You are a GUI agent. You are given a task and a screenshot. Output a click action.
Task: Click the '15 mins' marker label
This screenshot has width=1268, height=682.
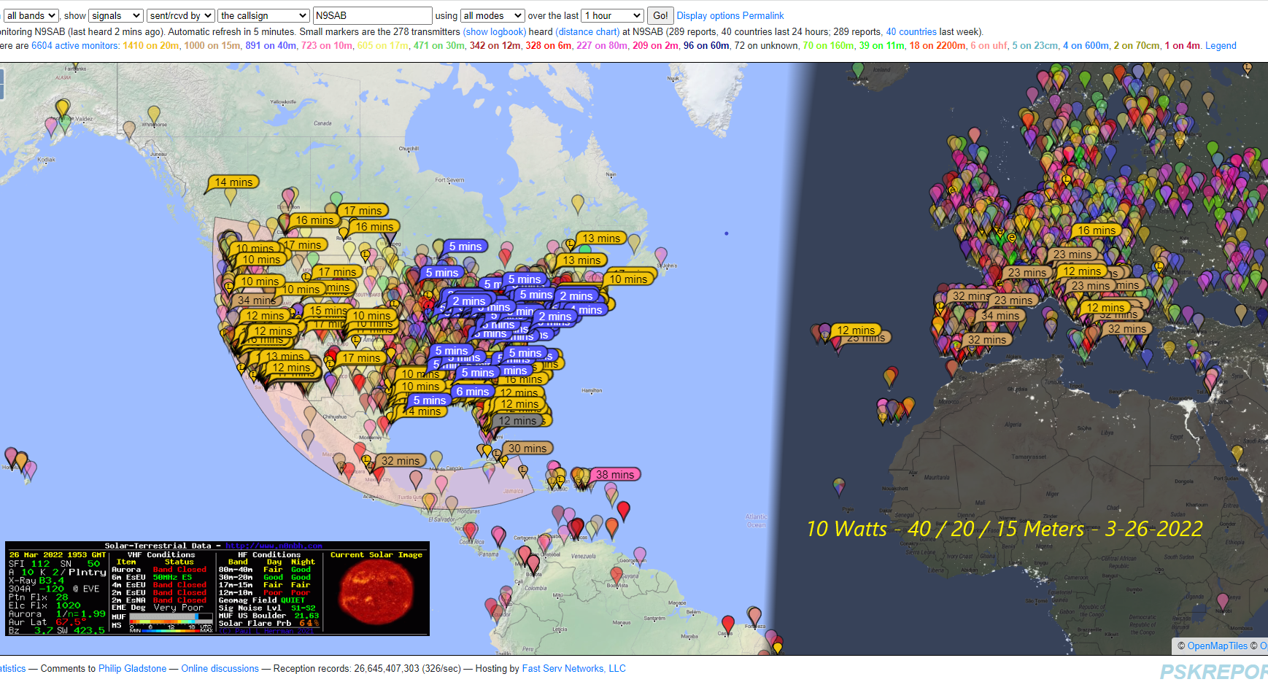click(328, 311)
